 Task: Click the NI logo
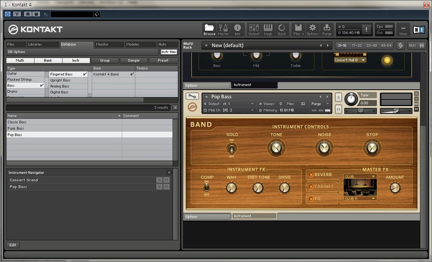[x=418, y=29]
